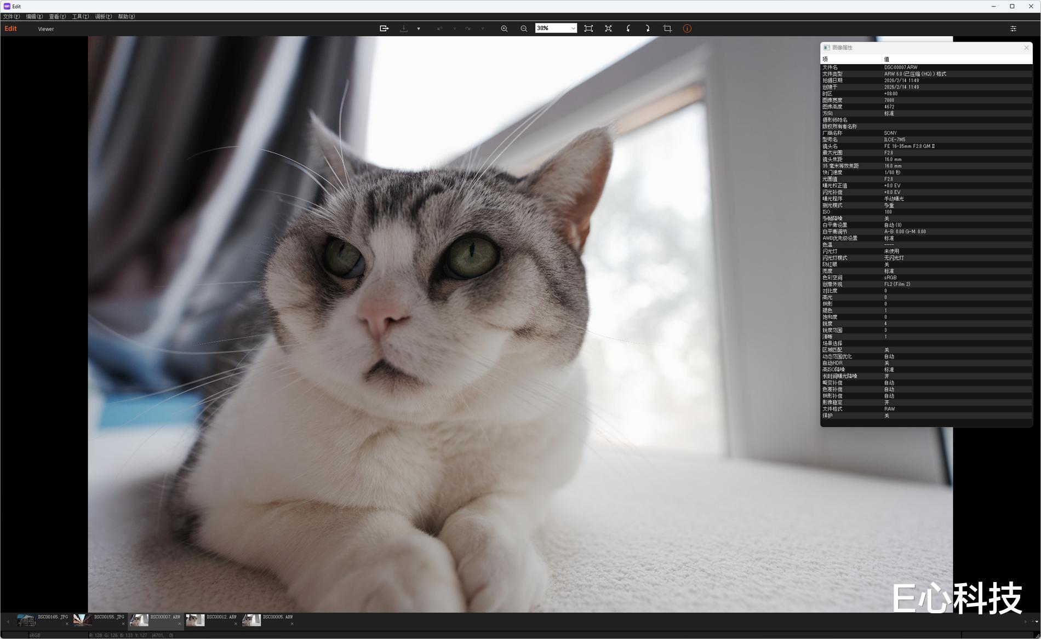Expand the redo history dropdown arrow
This screenshot has height=639, width=1041.
(x=483, y=28)
